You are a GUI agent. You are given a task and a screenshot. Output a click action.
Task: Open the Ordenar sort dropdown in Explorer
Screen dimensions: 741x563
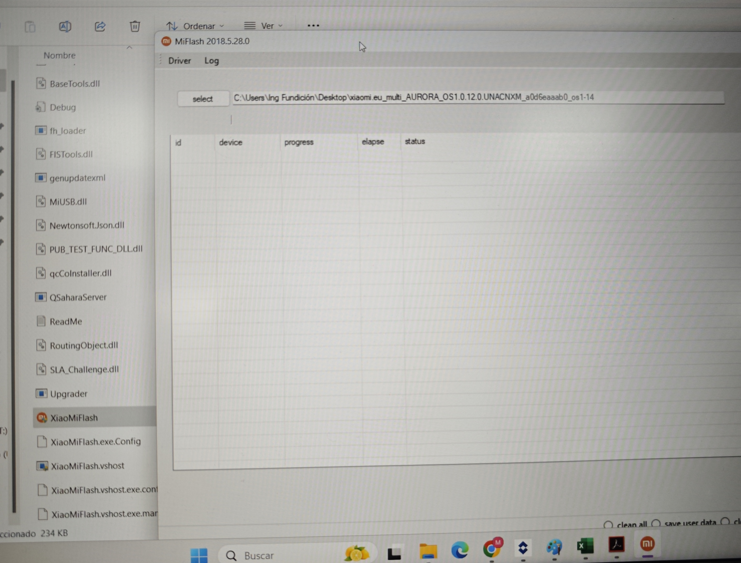point(195,26)
